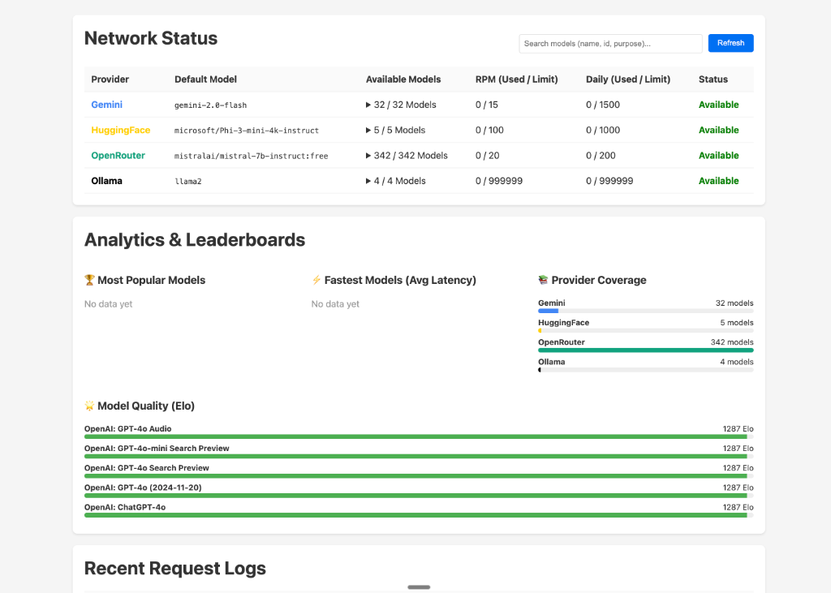This screenshot has width=831, height=593.
Task: Click the Status column header
Action: [713, 79]
